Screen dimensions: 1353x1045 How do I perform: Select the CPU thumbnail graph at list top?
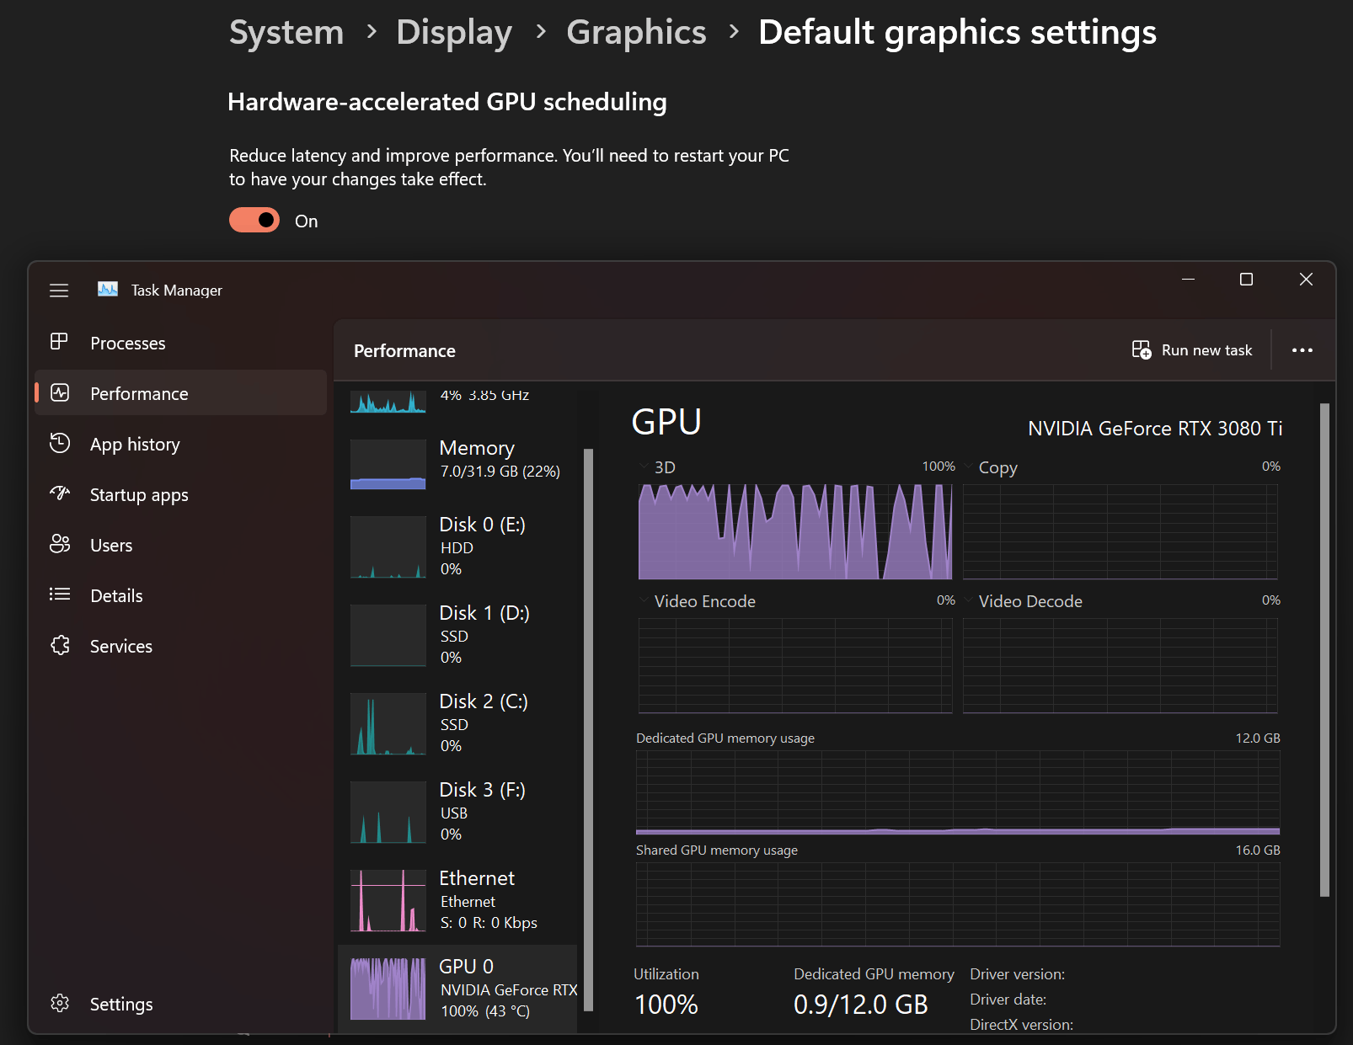pos(388,401)
